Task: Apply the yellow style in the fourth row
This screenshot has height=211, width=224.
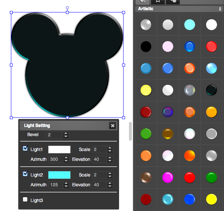Action: pos(146,90)
